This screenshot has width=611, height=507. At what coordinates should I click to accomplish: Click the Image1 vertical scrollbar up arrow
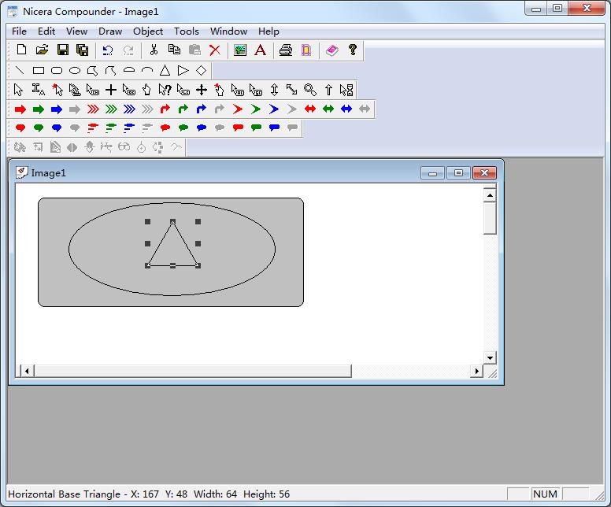pos(490,195)
